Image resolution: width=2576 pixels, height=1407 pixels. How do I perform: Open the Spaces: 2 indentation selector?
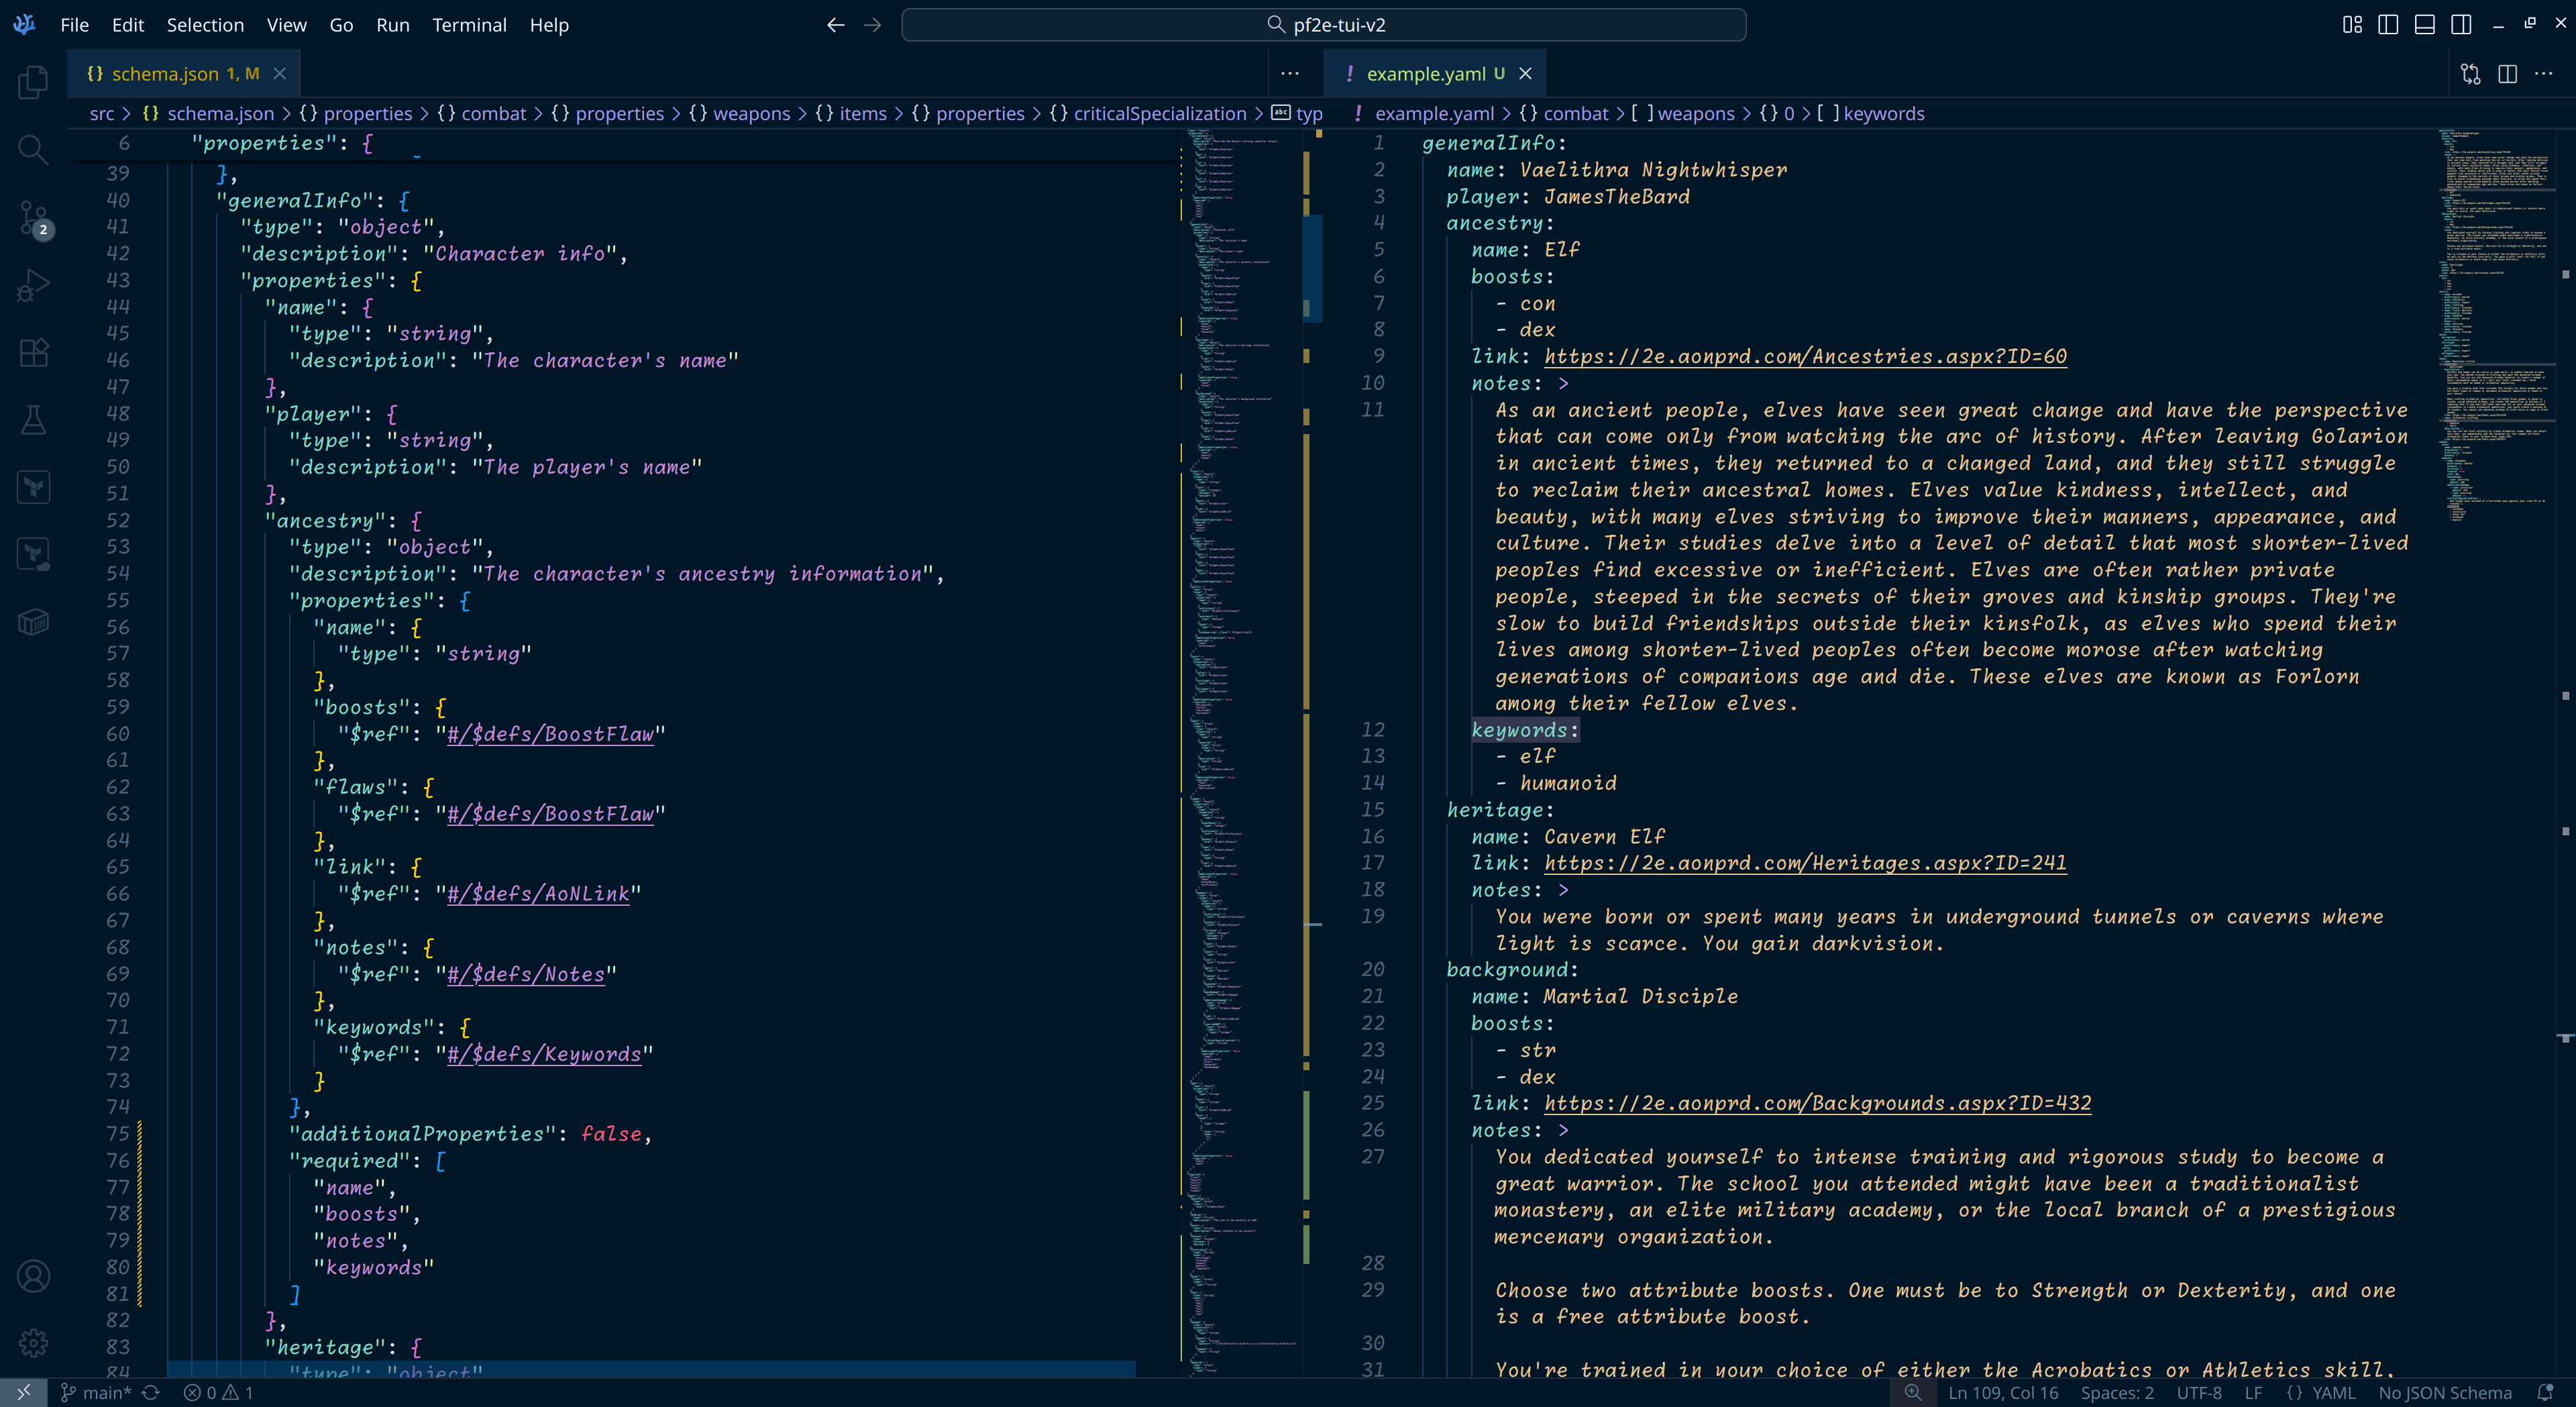[x=2117, y=1393]
